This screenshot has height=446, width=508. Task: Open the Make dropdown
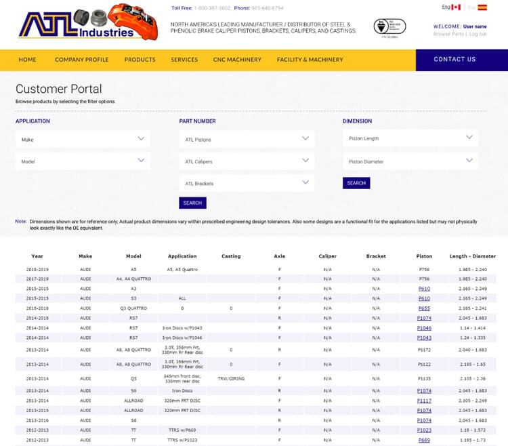(x=83, y=140)
